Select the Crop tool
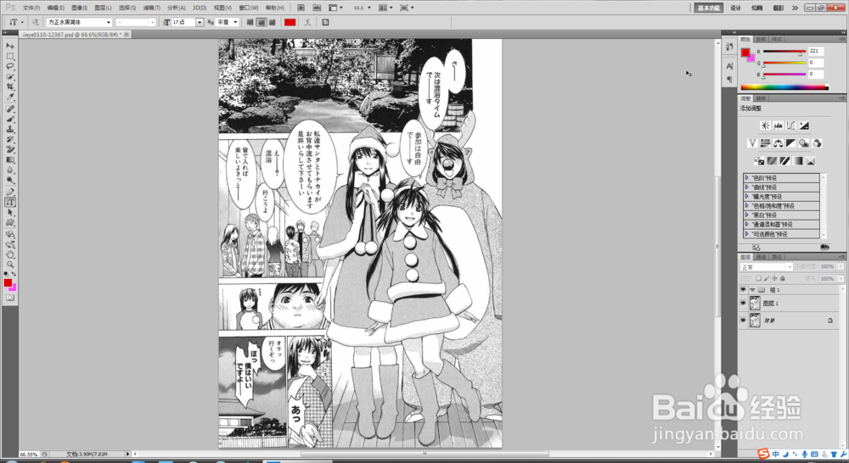 [9, 87]
